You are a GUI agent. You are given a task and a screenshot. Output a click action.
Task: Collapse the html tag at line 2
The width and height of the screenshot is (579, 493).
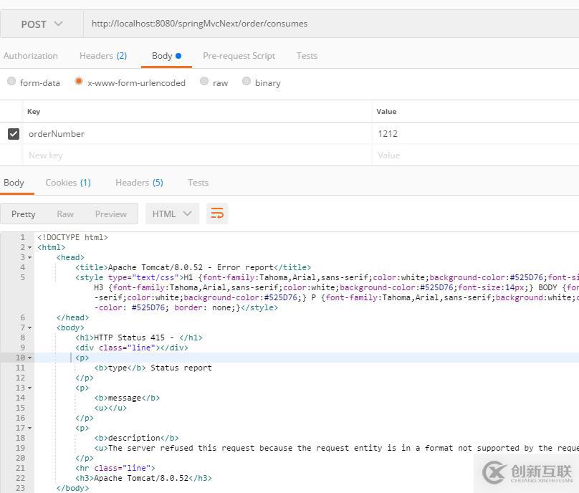30,248
